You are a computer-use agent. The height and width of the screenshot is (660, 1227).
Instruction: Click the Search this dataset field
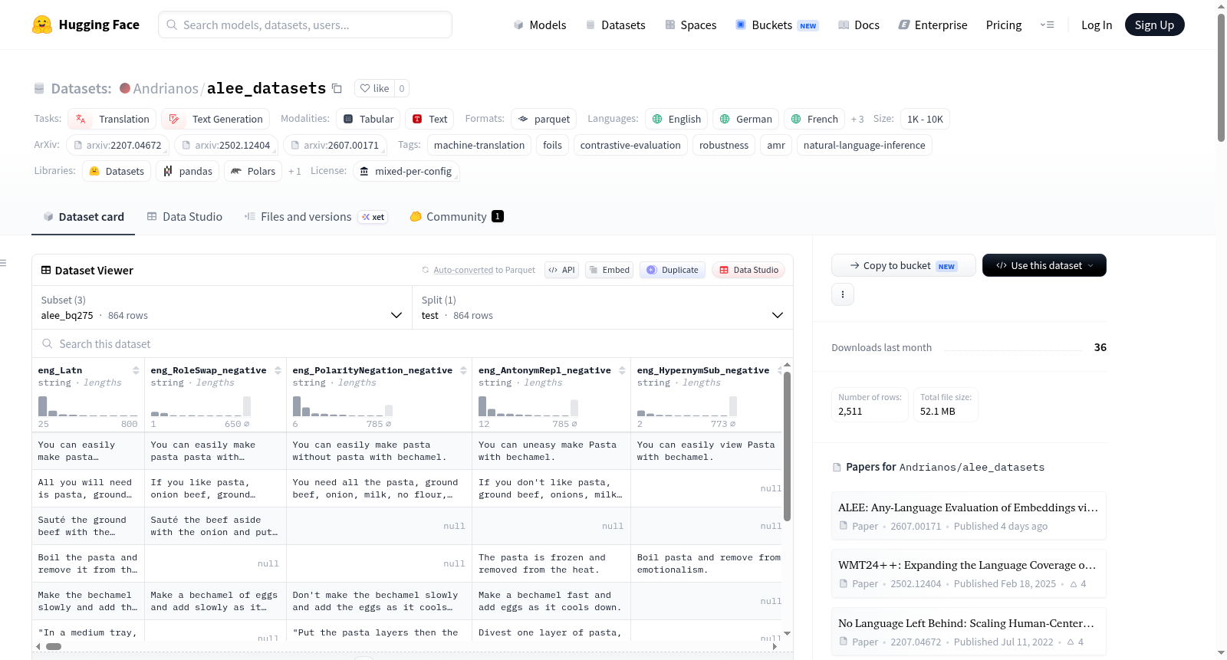point(413,344)
